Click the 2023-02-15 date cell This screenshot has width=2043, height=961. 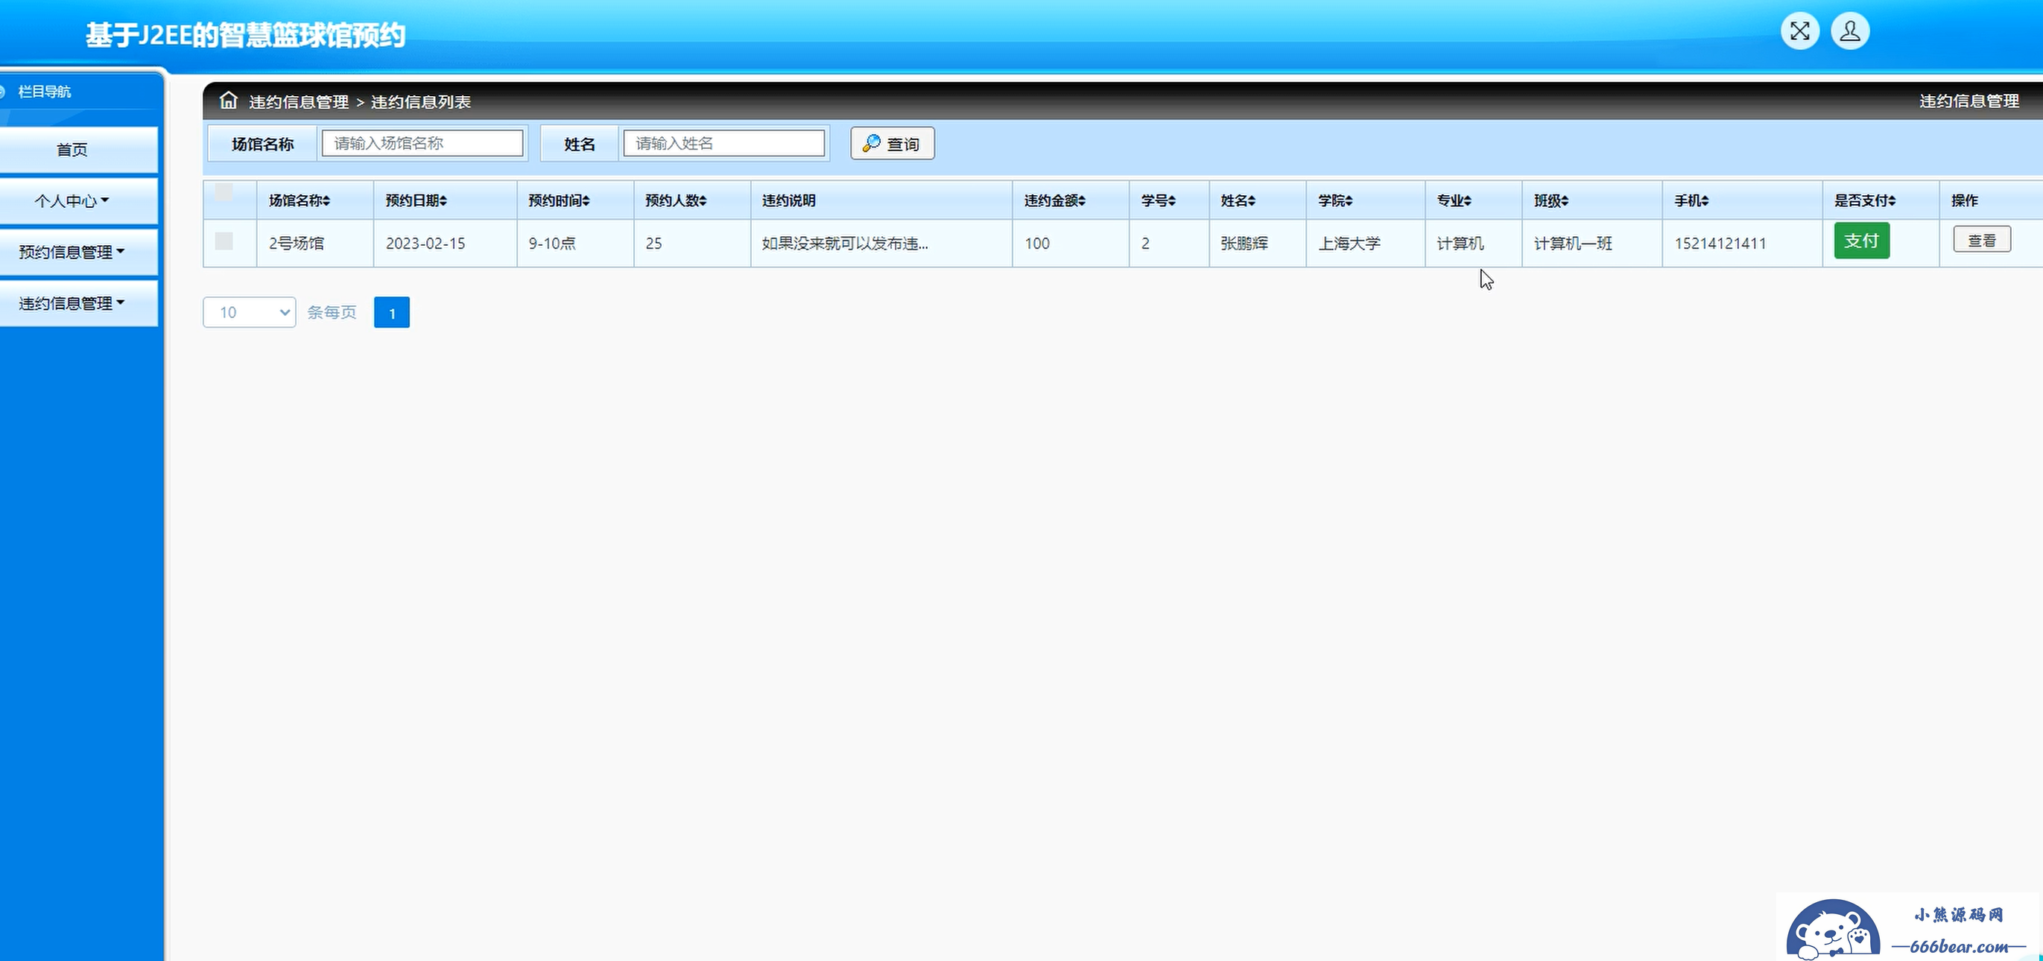pyautogui.click(x=445, y=244)
